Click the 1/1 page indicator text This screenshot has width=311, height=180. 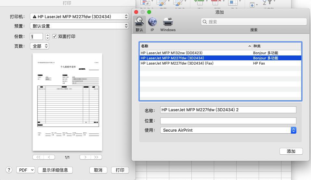(67, 157)
